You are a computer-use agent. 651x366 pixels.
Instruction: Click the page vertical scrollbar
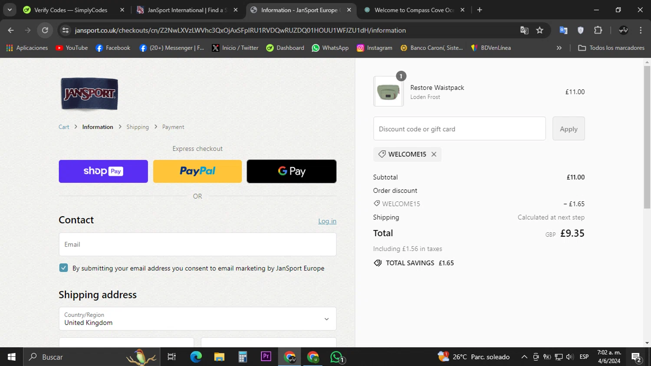(647, 137)
